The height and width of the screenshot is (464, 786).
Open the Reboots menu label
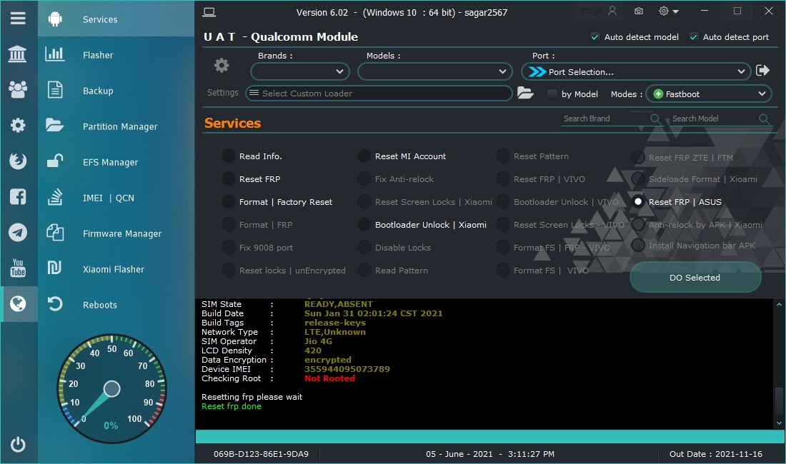pos(100,305)
